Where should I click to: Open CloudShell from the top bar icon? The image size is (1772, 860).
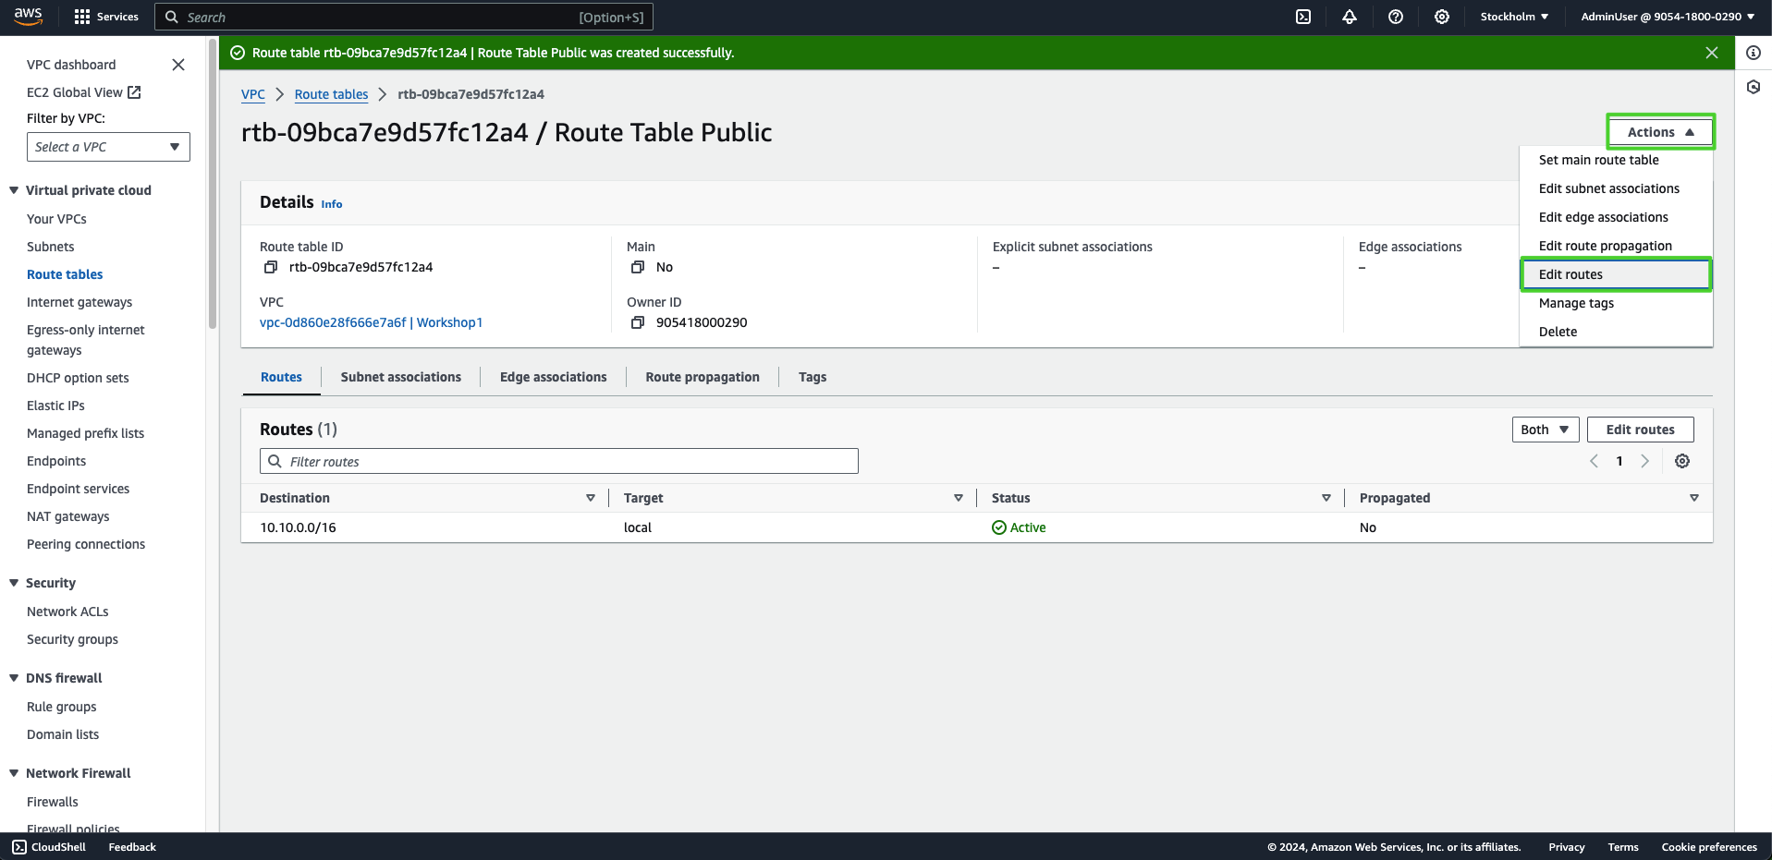(1303, 17)
